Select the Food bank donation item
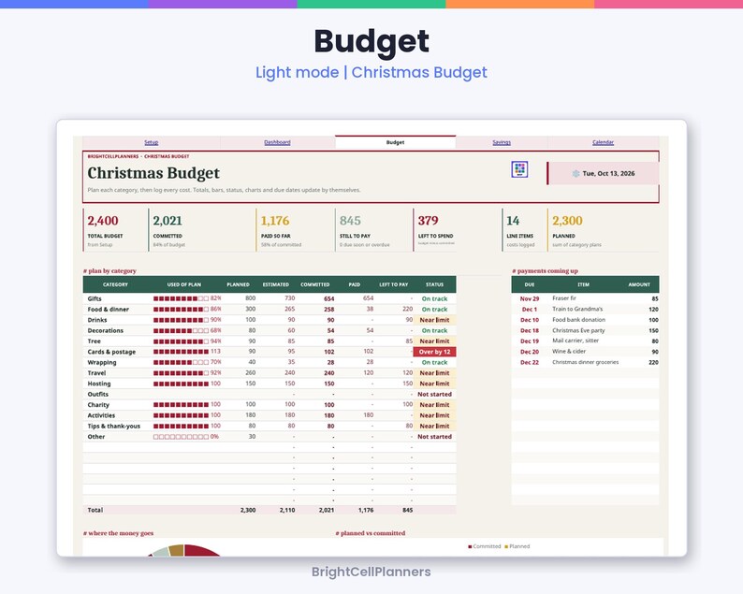Image resolution: width=743 pixels, height=594 pixels. coord(578,320)
